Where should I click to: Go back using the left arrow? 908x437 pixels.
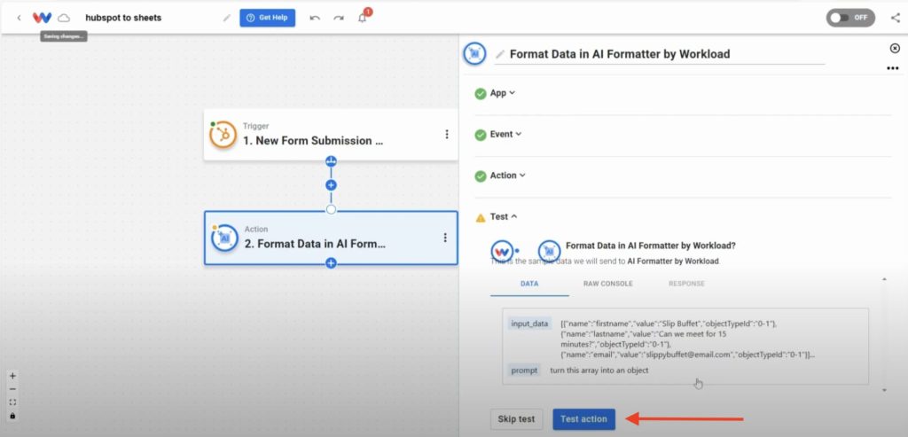19,18
